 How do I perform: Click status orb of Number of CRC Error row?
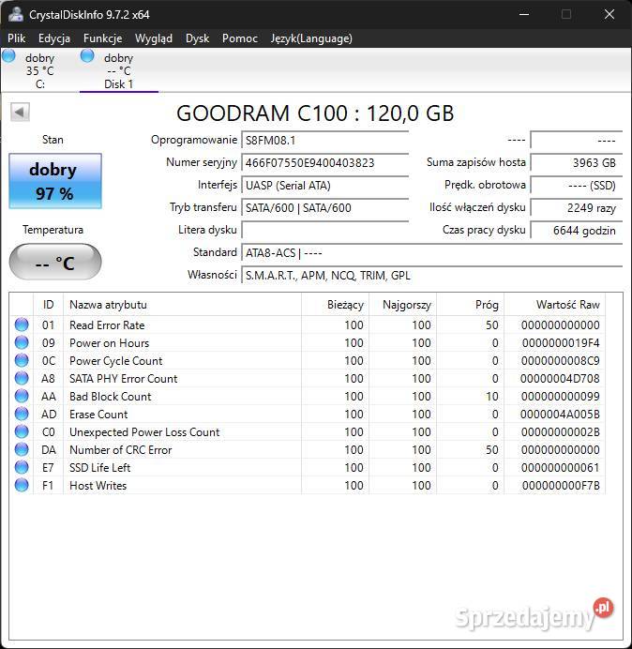(x=22, y=449)
